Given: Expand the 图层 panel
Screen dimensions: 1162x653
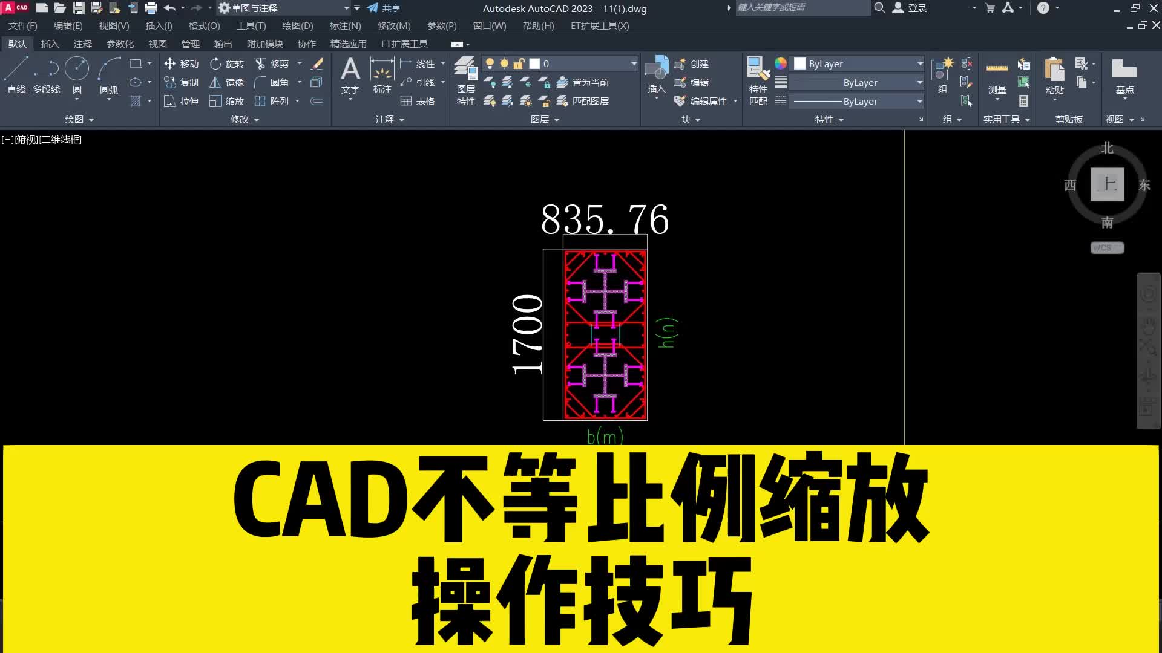Looking at the screenshot, I should click(x=545, y=120).
